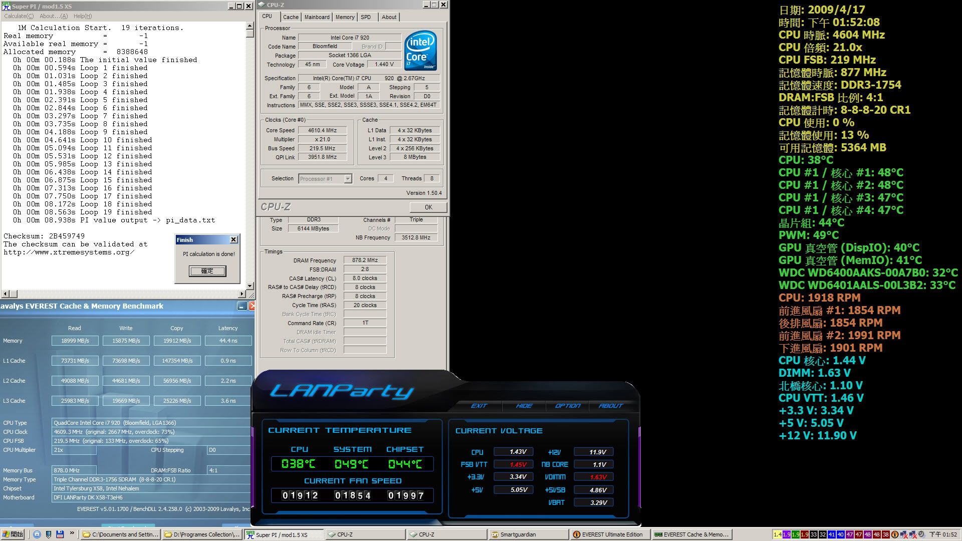This screenshot has height=541, width=962.
Task: Click the OPTION button in Smartguardian
Action: [x=567, y=406]
